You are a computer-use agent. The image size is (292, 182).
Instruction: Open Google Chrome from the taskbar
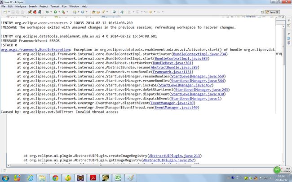click(55, 178)
